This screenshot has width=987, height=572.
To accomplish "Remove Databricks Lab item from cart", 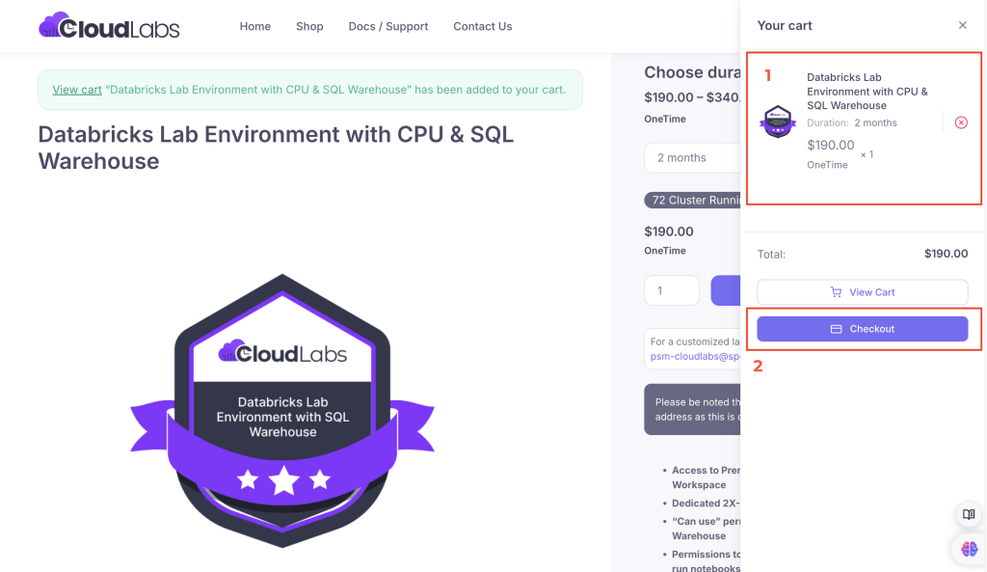I will (960, 123).
